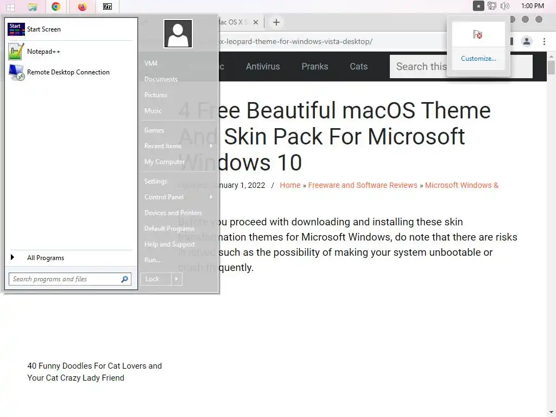Expand Recent Items submenu arrow
556x417 pixels.
coord(211,146)
